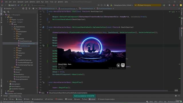Open the editor tabs more options kebab
Image resolution: width=183 pixels, height=103 pixels.
point(179,9)
